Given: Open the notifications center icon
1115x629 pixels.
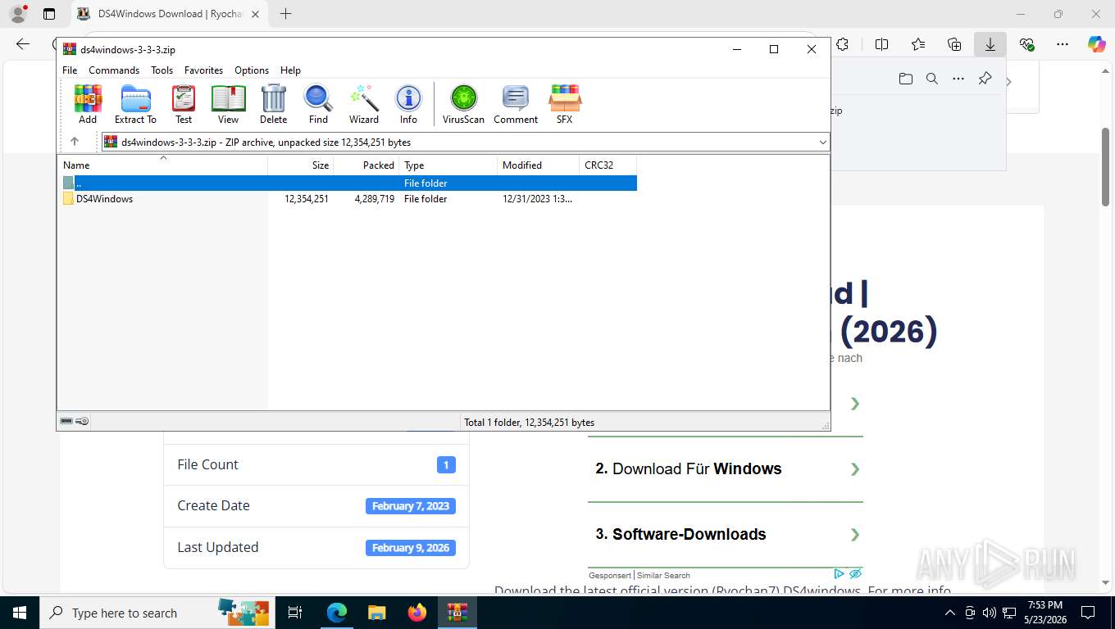Looking at the screenshot, I should (1088, 613).
